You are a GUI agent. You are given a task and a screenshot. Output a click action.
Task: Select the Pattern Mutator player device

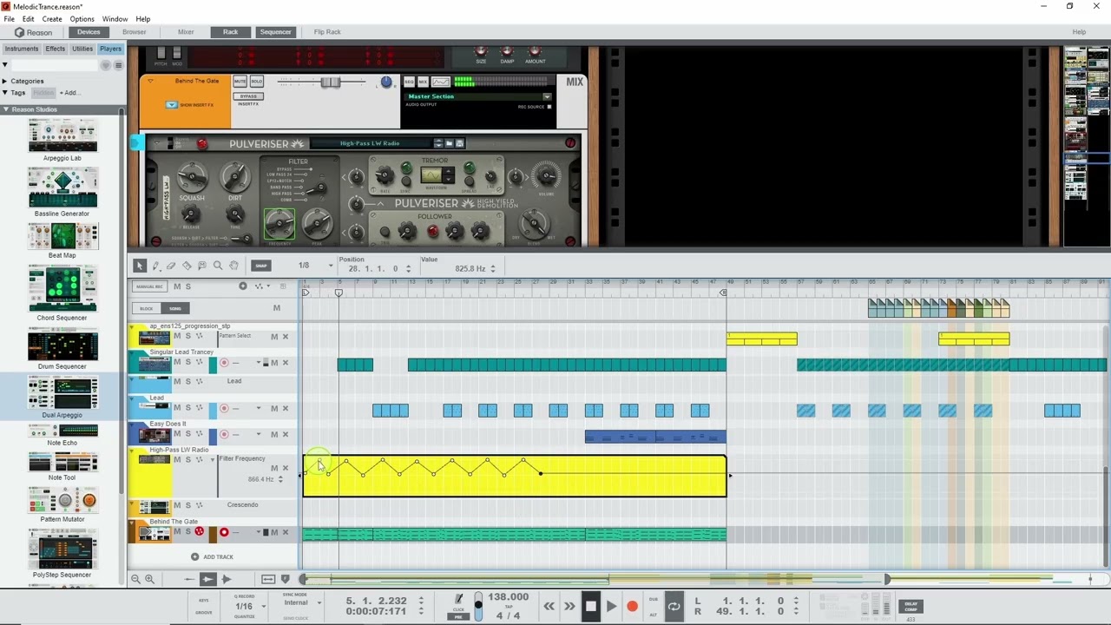[x=62, y=504]
